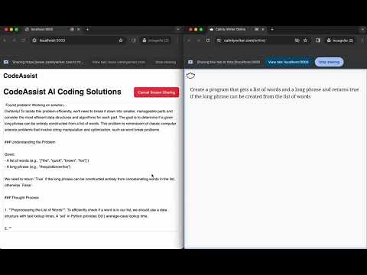Click sharing indicator icon in calmlywriter infobar
The image size is (367, 275).
(190, 62)
